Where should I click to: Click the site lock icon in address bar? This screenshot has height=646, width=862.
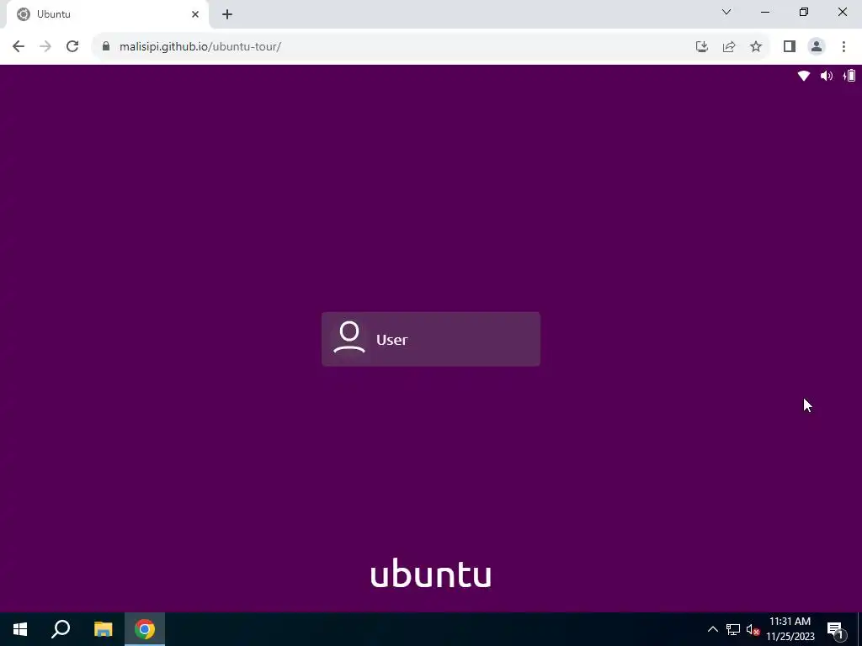pyautogui.click(x=106, y=47)
